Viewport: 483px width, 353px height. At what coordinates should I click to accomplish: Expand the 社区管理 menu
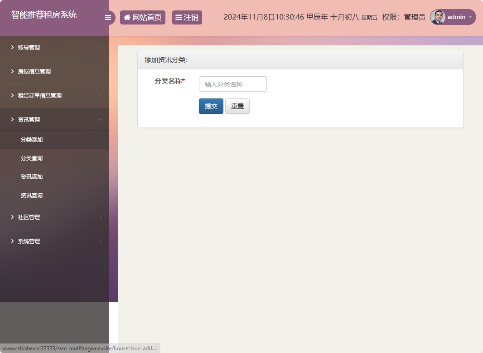[54, 217]
